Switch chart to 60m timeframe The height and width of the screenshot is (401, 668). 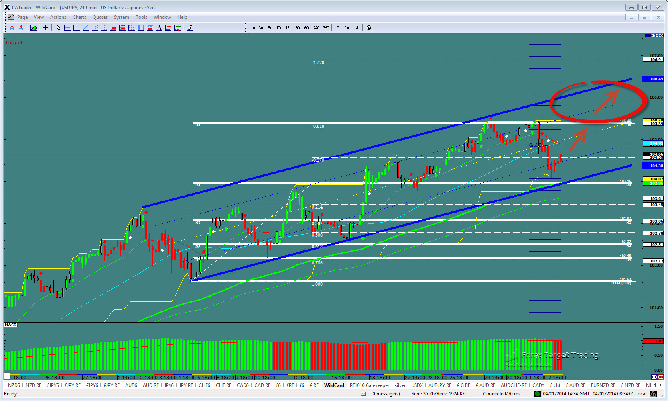pyautogui.click(x=307, y=28)
